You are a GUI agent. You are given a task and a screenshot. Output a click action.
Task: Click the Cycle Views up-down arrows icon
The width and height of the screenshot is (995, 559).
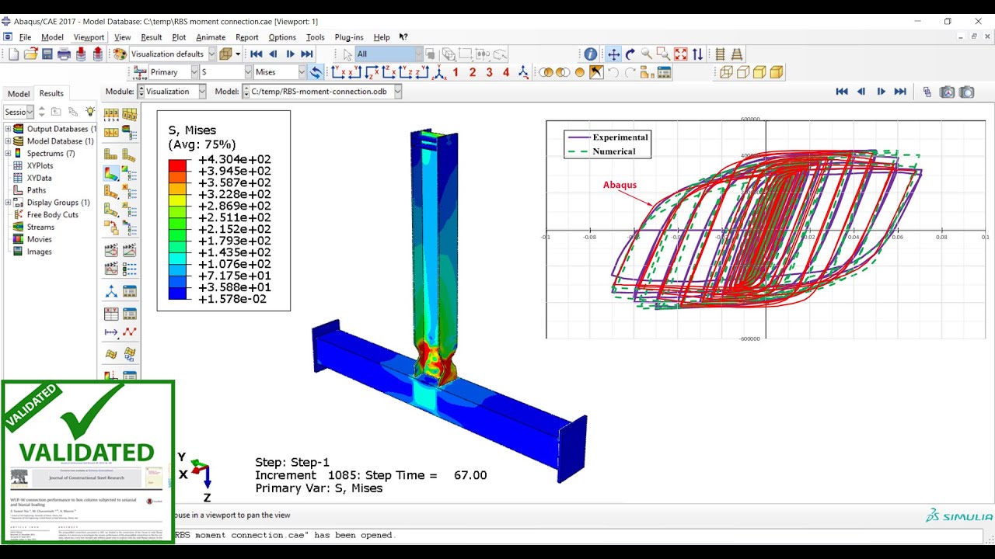697,54
